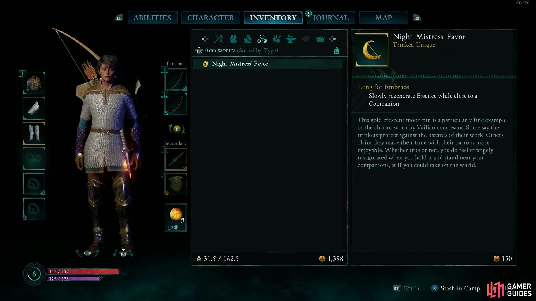Expand the first empty ring slot
This screenshot has width=536, height=301.
click(x=34, y=184)
